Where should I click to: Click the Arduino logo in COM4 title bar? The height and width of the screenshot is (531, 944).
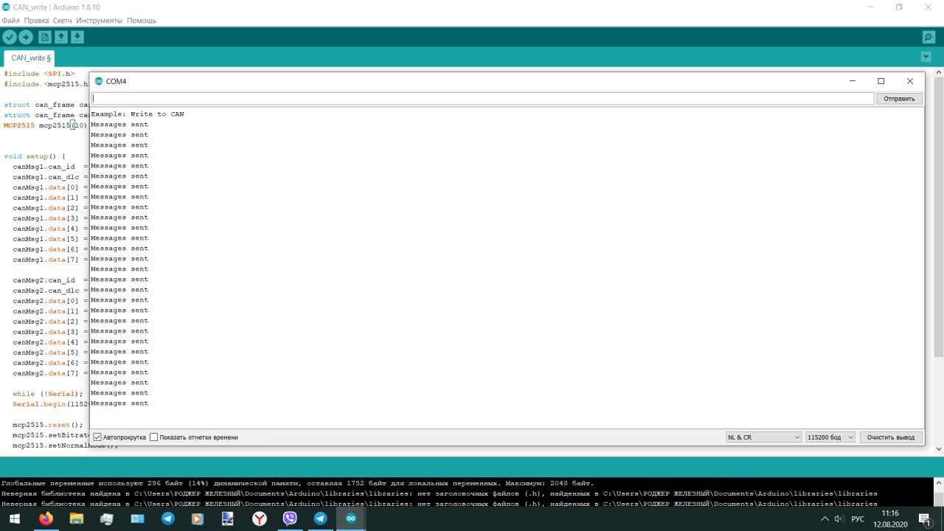coord(99,81)
